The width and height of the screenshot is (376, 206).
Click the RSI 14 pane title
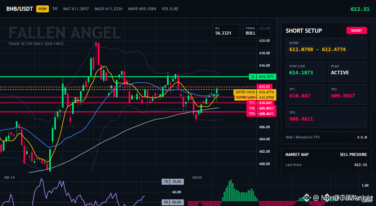tap(9, 177)
